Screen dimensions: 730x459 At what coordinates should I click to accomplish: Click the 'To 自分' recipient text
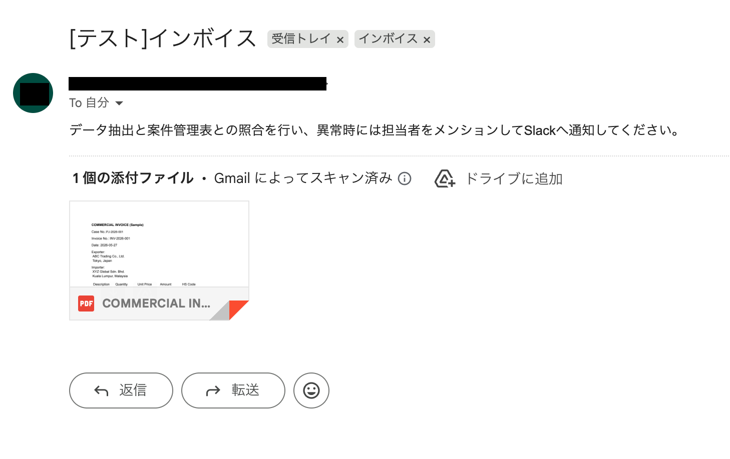89,102
